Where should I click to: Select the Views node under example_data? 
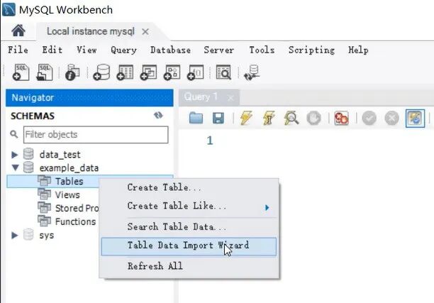[67, 195]
